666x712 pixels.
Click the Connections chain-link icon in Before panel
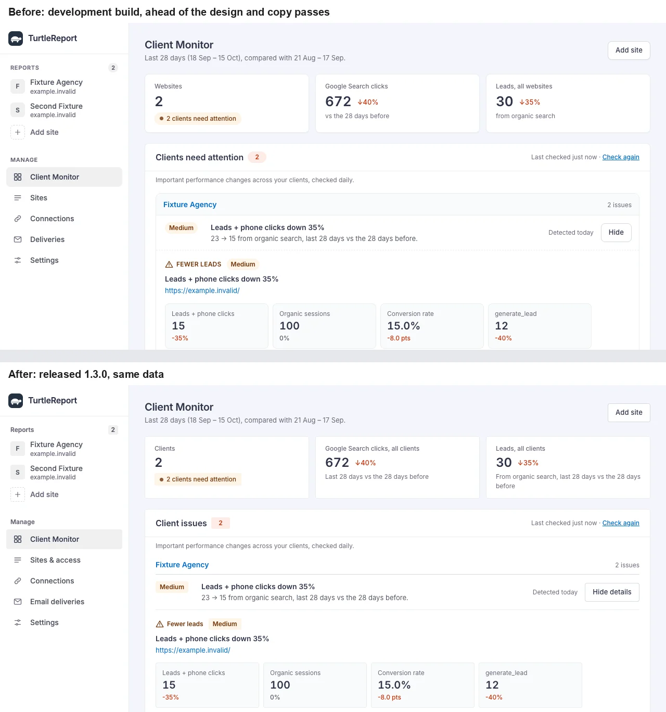(18, 219)
